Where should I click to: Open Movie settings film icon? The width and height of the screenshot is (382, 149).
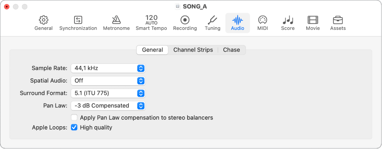click(313, 20)
